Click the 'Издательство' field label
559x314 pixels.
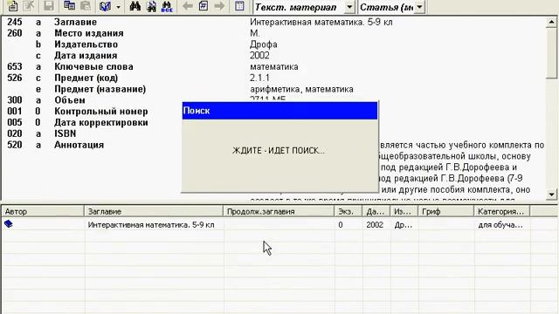click(86, 44)
